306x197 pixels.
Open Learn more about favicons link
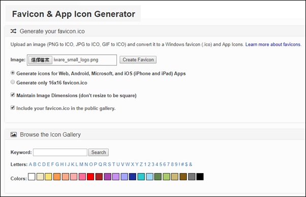point(273,45)
